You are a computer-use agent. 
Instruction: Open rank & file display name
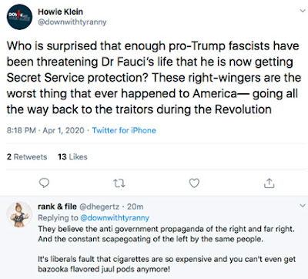tap(57, 207)
